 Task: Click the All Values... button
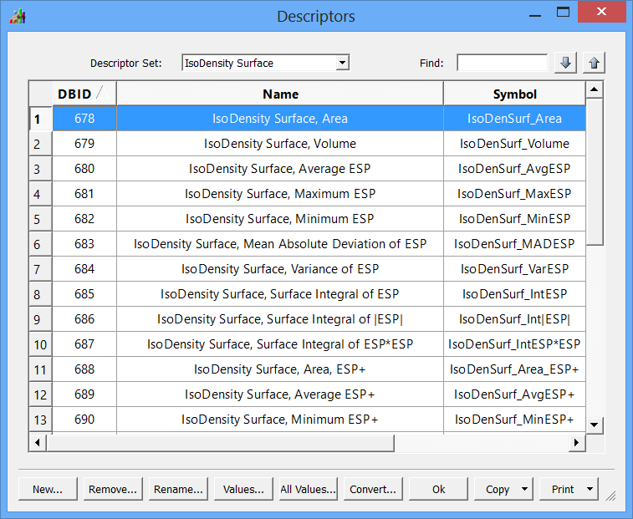point(309,489)
